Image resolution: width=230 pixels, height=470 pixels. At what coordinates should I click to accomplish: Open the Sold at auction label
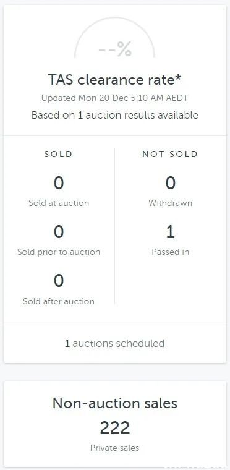click(x=59, y=203)
